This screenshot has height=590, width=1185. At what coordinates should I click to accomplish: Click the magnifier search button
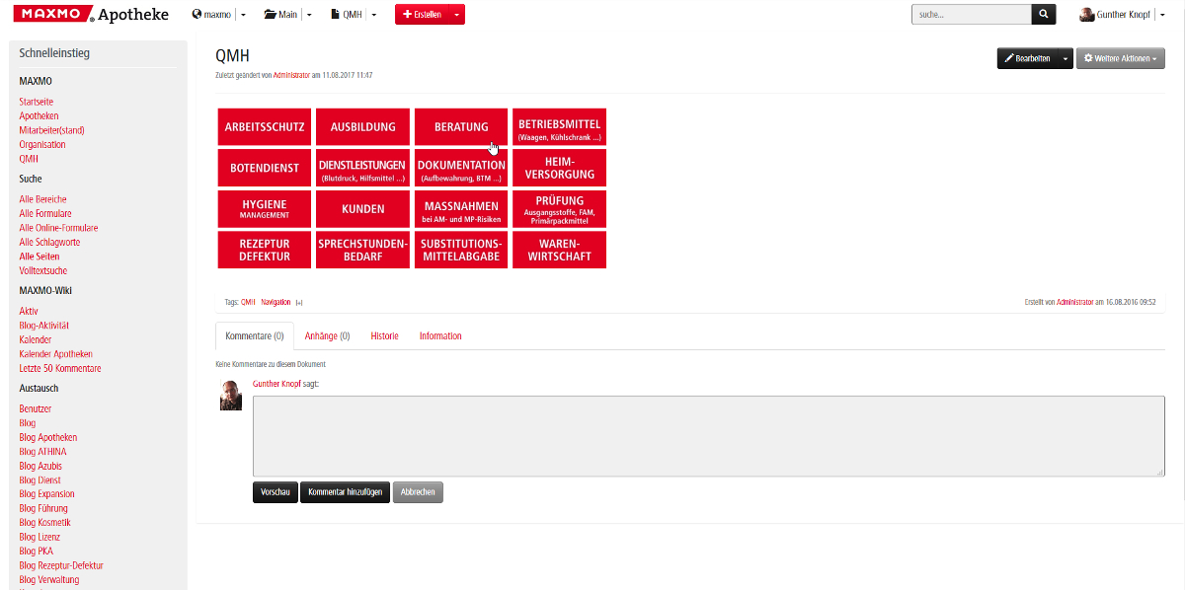pyautogui.click(x=1044, y=15)
